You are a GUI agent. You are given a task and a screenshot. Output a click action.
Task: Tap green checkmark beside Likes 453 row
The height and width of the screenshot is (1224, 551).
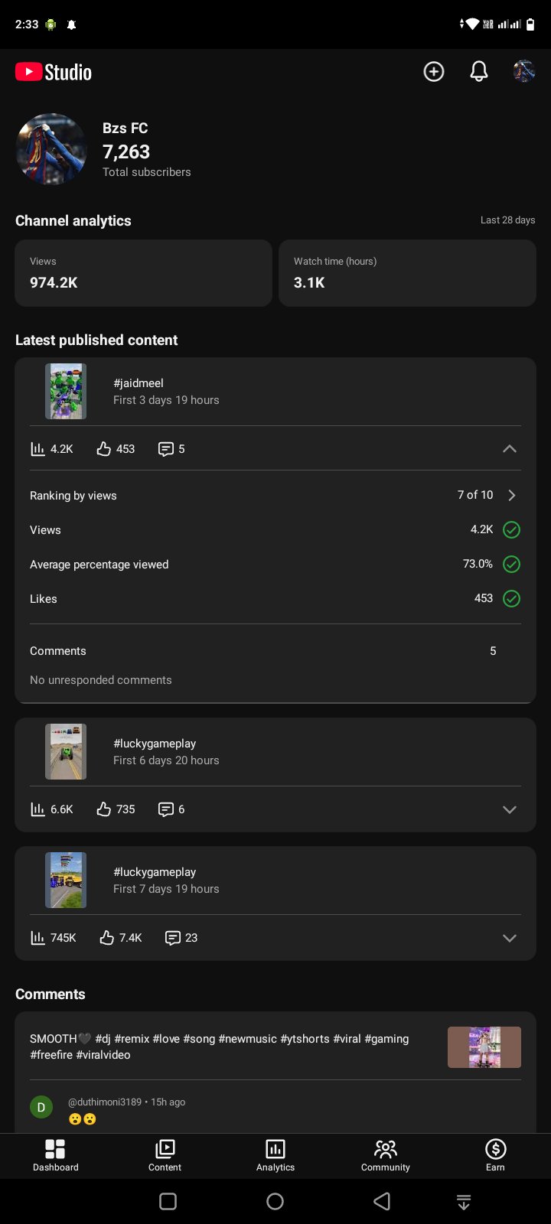click(x=511, y=598)
